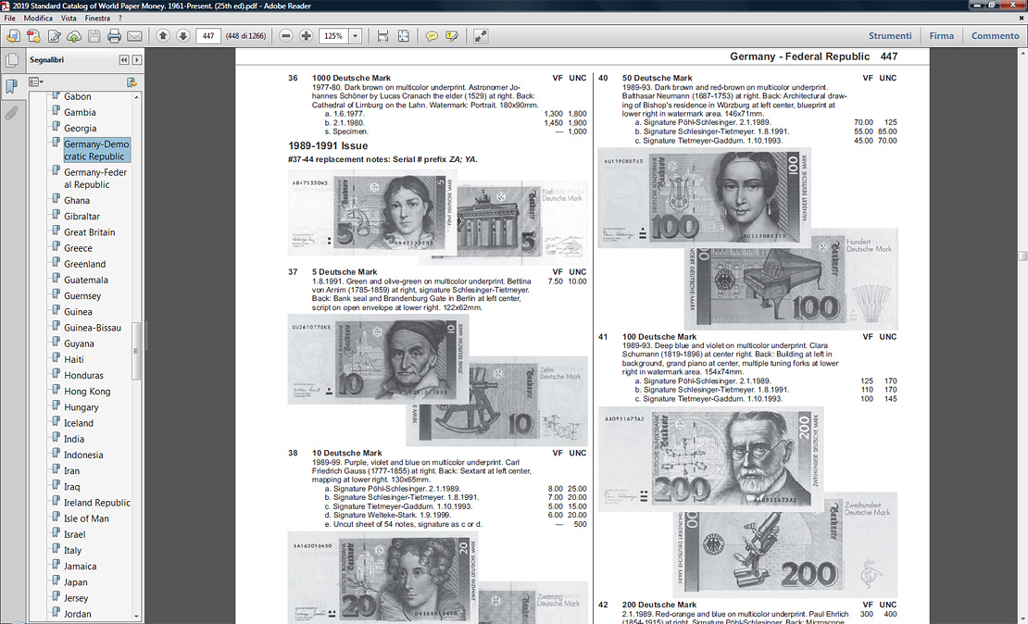Add a sticky note comment
The width and height of the screenshot is (1028, 624).
point(432,36)
